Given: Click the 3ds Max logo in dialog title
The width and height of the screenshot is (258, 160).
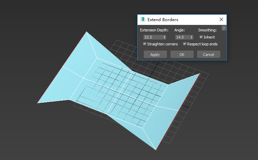Looking at the screenshot, I should (143, 20).
